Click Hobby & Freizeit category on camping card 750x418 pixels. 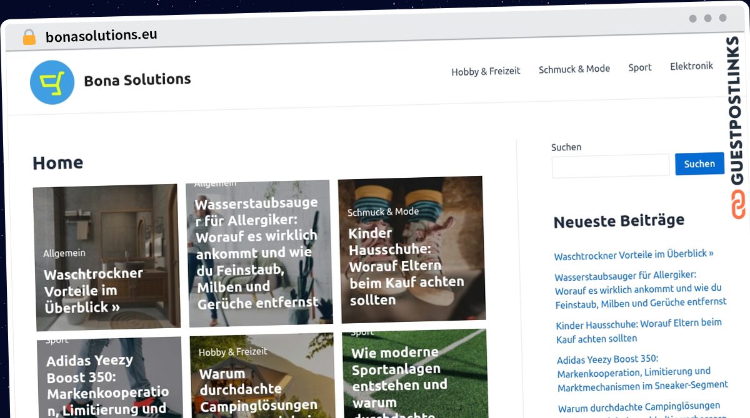tap(234, 352)
